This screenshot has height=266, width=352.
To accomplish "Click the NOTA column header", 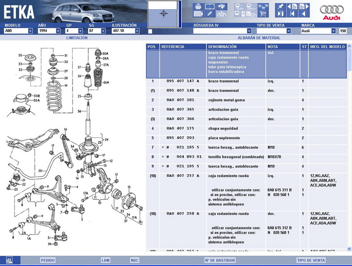I will coord(283,47).
